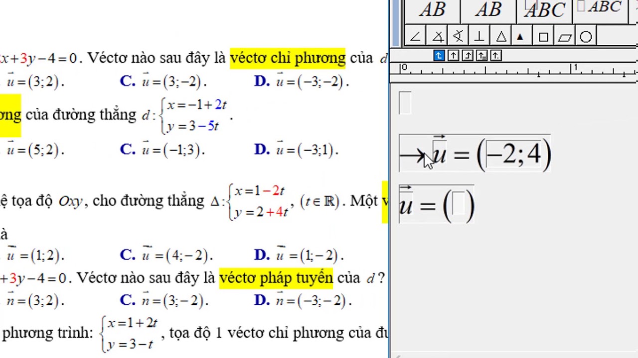Click the ruler at the 0 mark
This screenshot has width=638, height=358.
pos(403,69)
